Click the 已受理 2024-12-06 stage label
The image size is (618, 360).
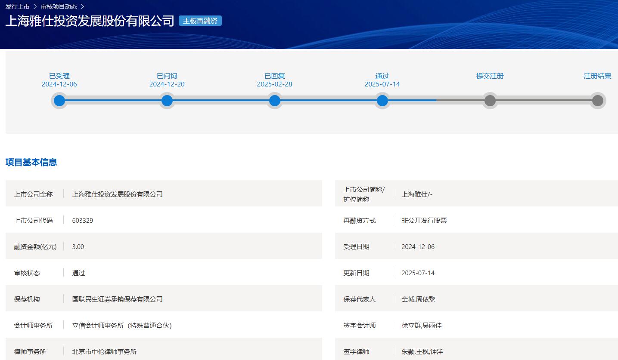point(59,80)
